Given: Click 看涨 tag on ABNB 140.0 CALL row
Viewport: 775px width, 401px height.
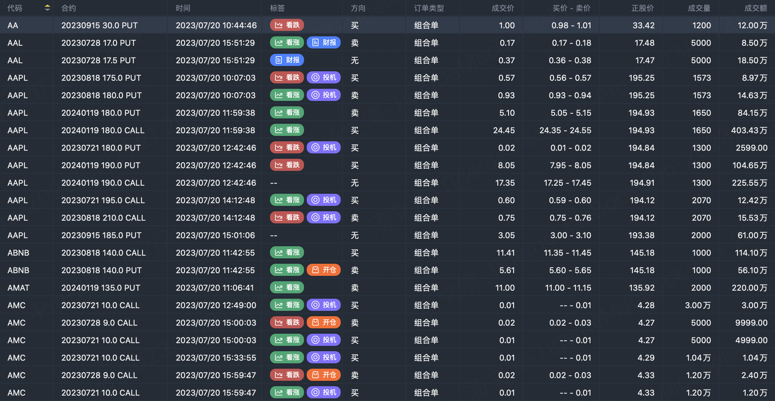Looking at the screenshot, I should pyautogui.click(x=287, y=253).
